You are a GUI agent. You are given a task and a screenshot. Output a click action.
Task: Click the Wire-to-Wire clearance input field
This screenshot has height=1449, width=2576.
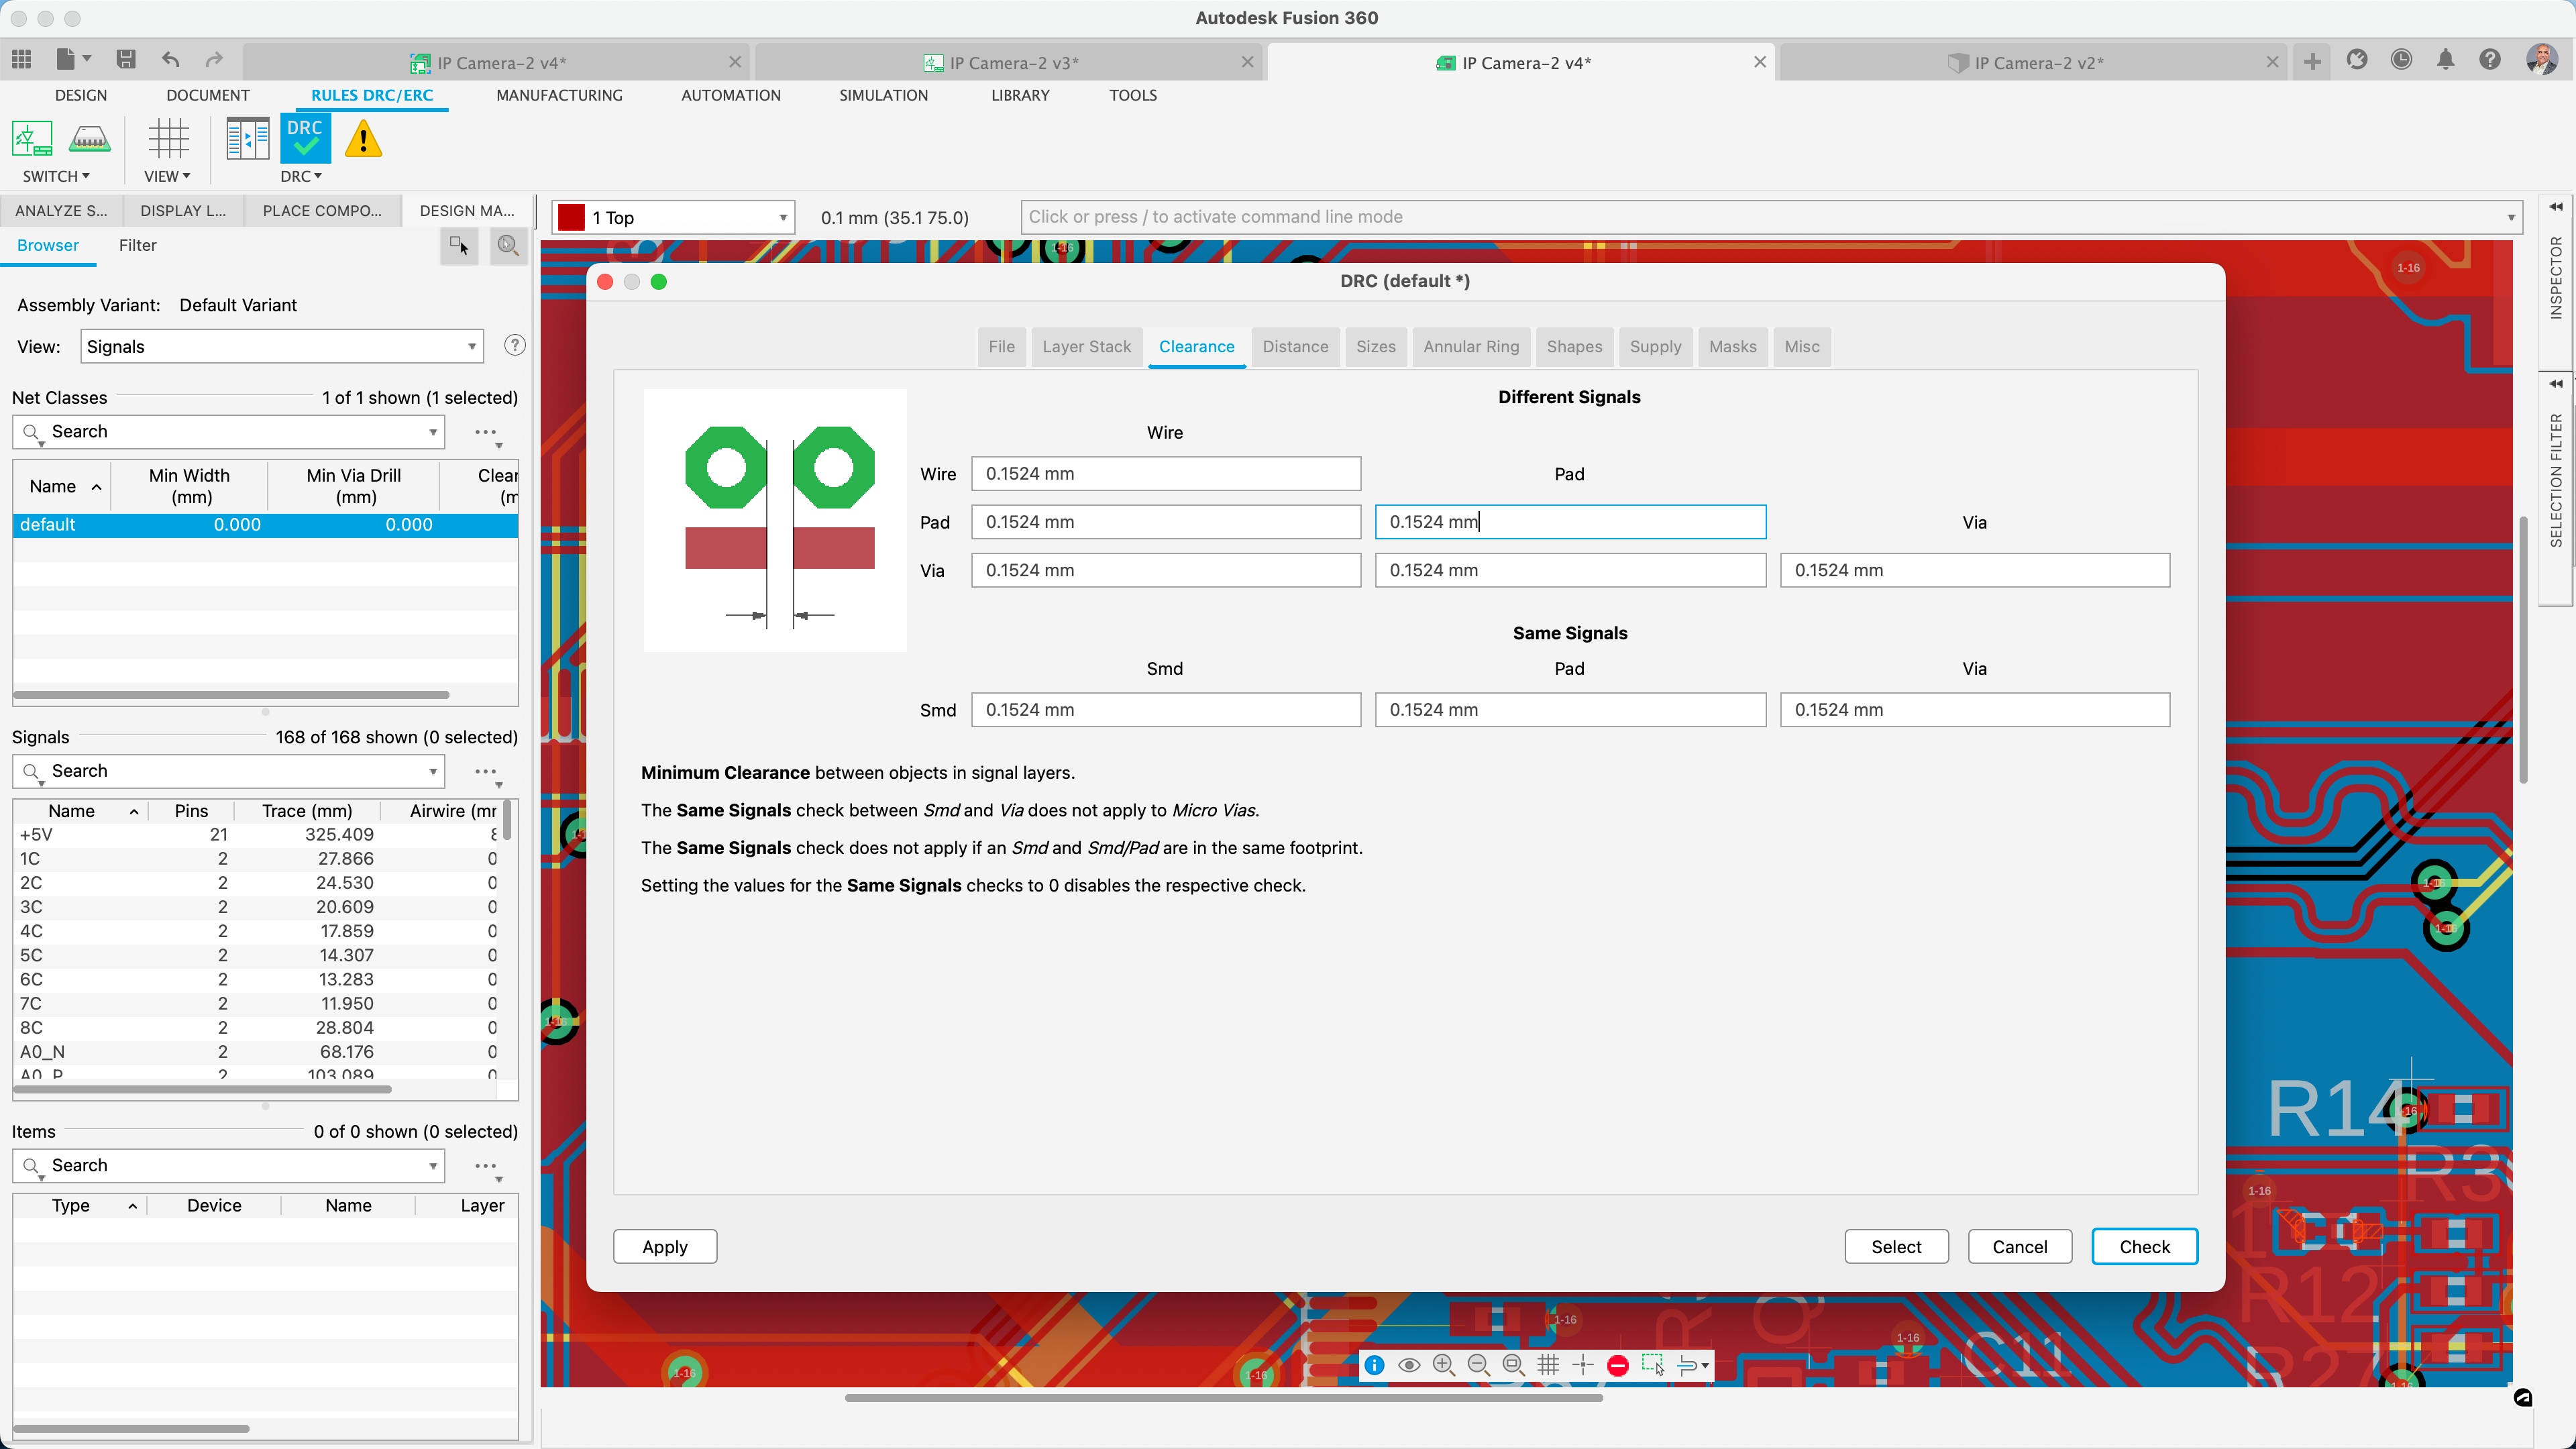(x=1165, y=473)
